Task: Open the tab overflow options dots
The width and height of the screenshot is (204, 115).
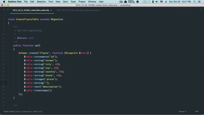Action: click(x=201, y=10)
